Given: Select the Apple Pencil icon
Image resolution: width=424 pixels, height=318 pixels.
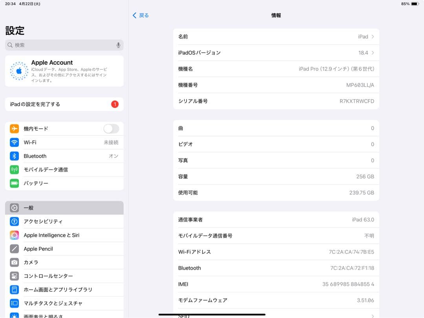Looking at the screenshot, I should [15, 249].
